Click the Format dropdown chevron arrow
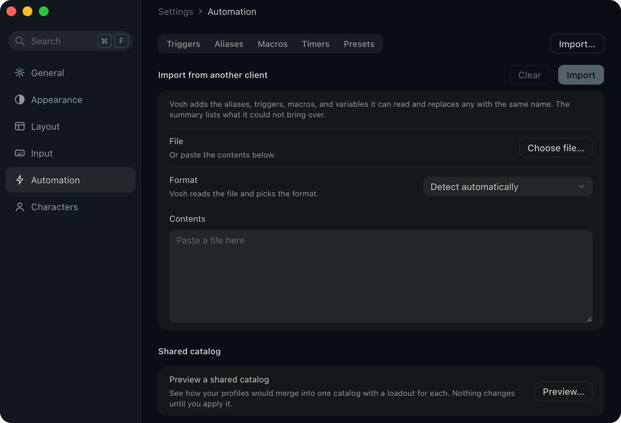The image size is (621, 423). pos(581,186)
